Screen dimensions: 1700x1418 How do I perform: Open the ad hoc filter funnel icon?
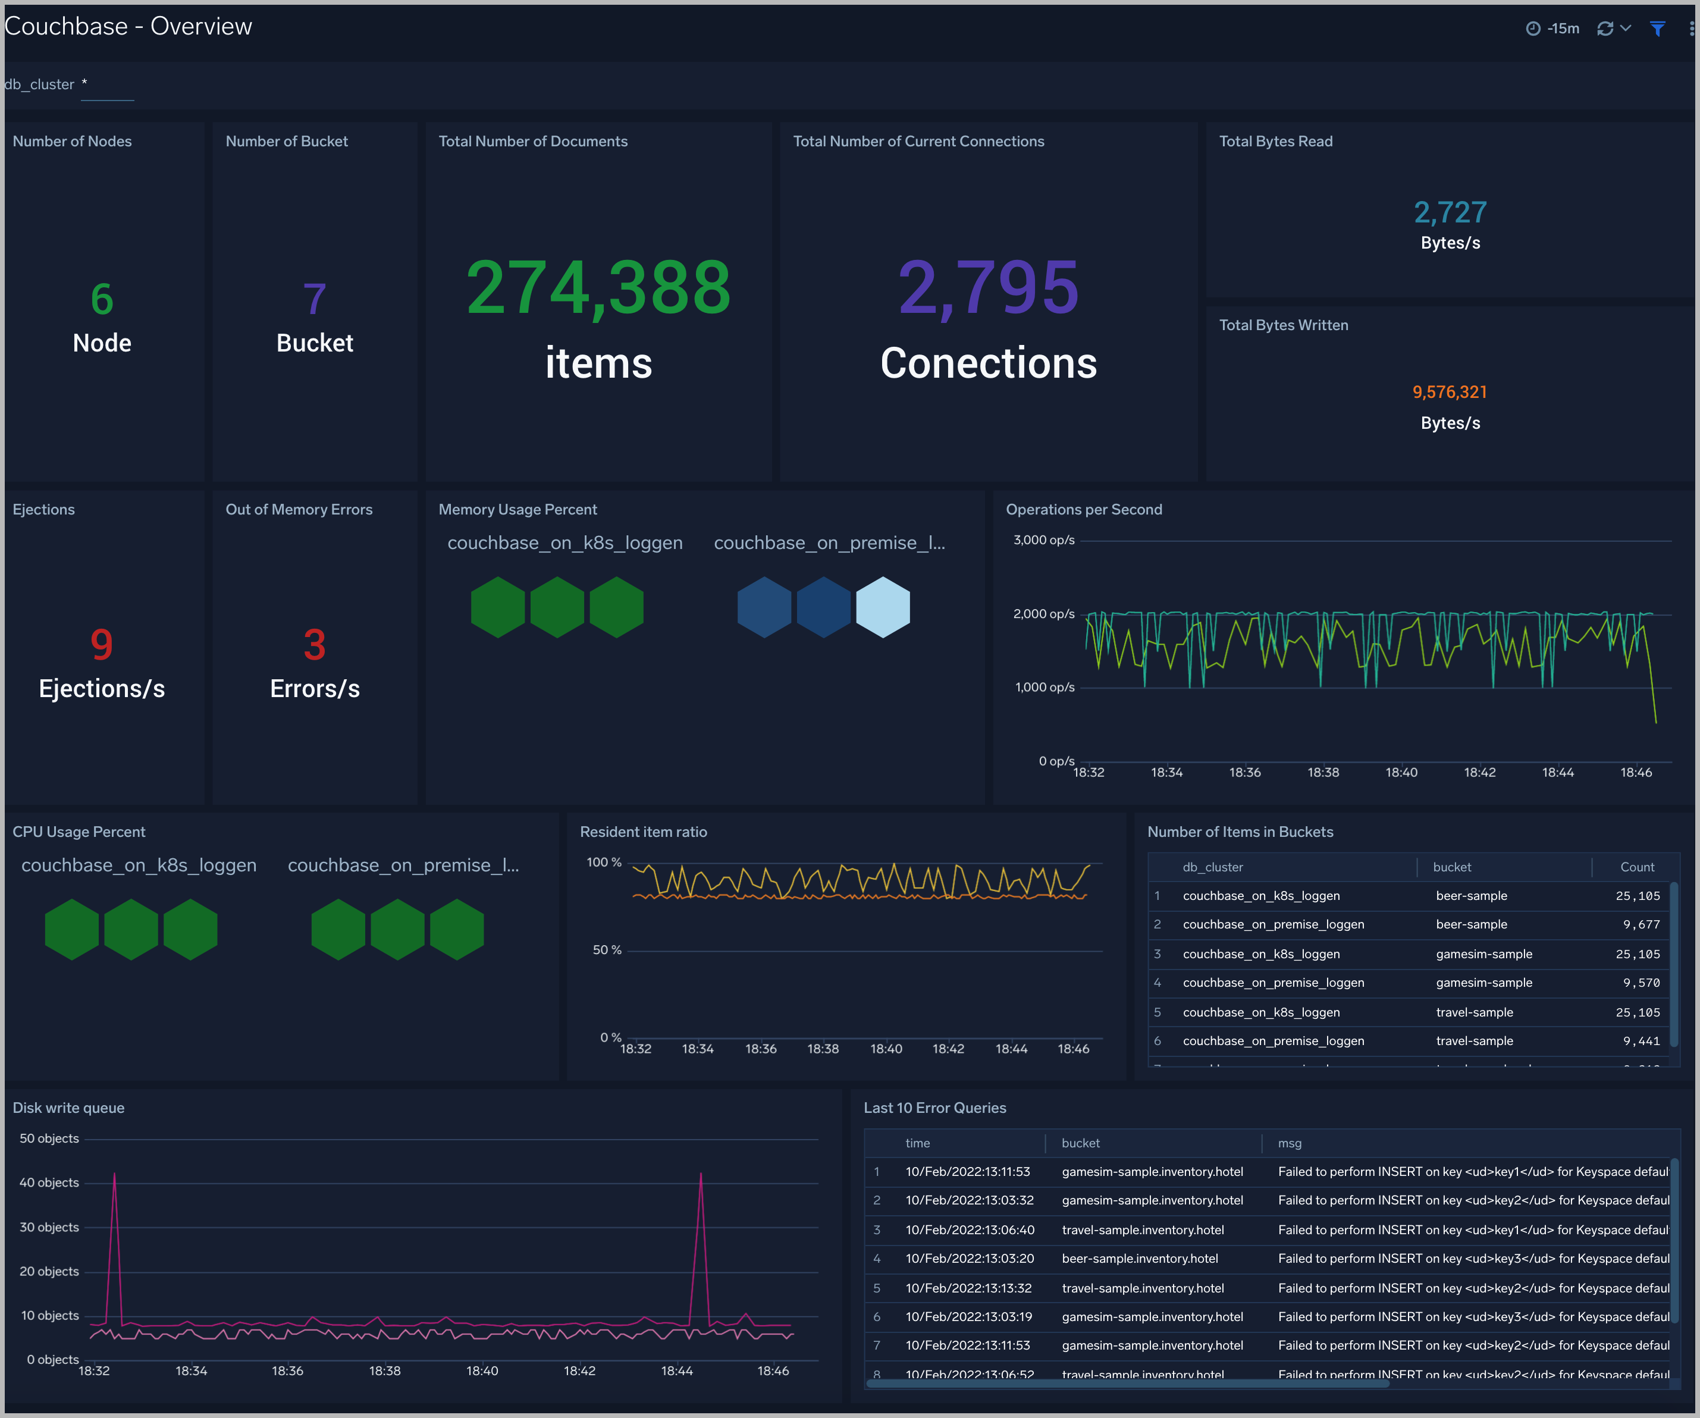(x=1657, y=29)
